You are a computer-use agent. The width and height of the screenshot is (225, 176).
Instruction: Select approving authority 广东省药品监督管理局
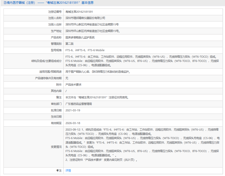click(x=79, y=104)
